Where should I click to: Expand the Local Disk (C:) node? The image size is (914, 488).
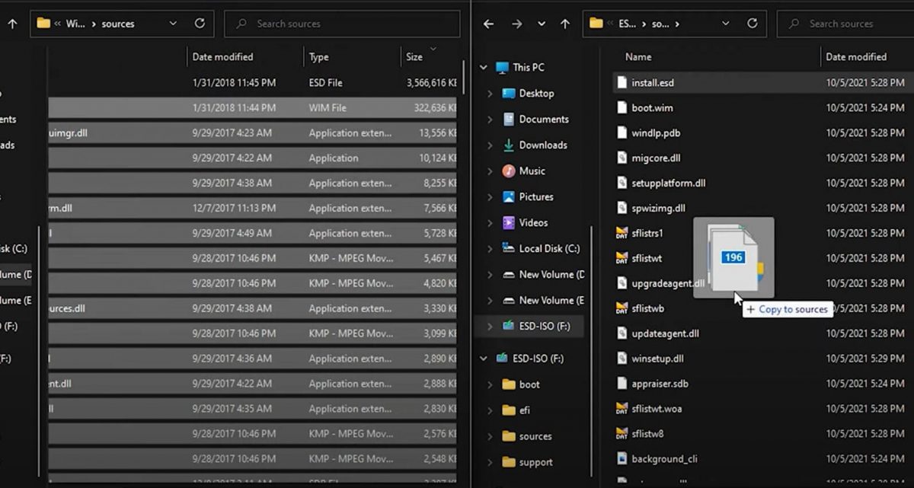(490, 249)
